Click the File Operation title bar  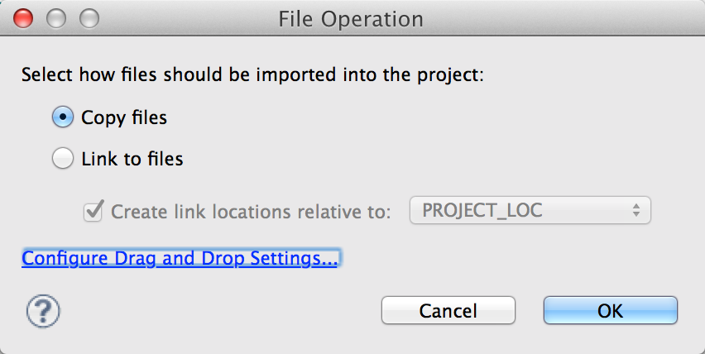(352, 19)
